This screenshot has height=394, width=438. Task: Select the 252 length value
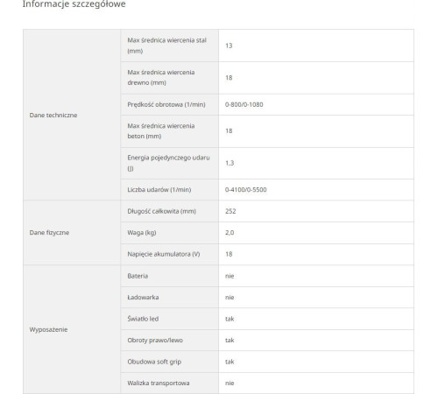pyautogui.click(x=230, y=211)
